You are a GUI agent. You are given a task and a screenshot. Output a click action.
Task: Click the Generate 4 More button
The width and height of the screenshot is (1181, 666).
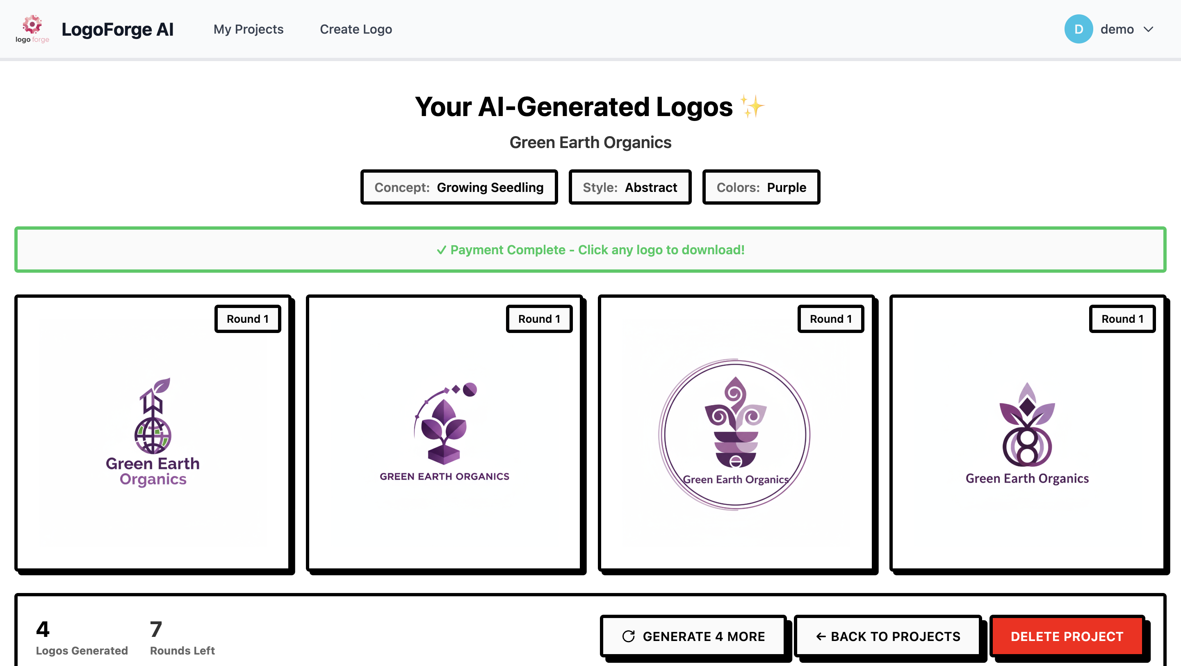pos(693,636)
